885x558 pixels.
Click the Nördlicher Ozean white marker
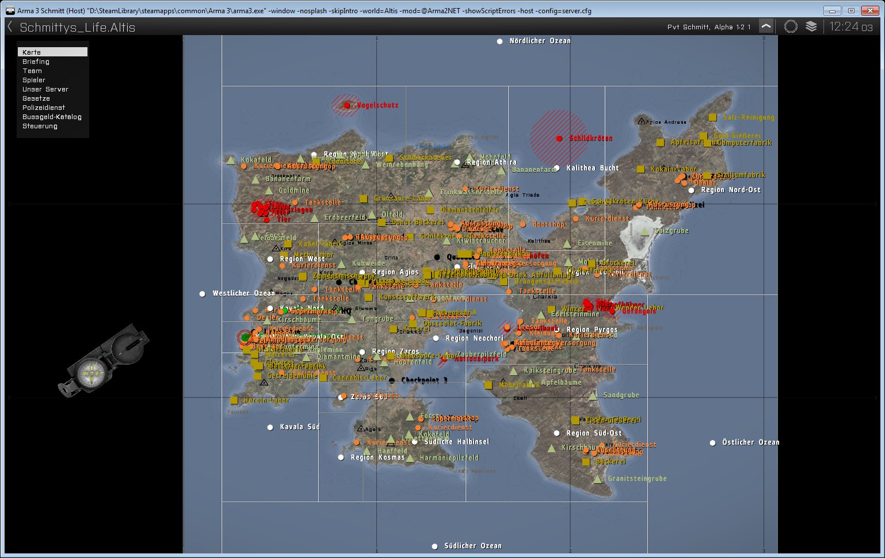[499, 41]
